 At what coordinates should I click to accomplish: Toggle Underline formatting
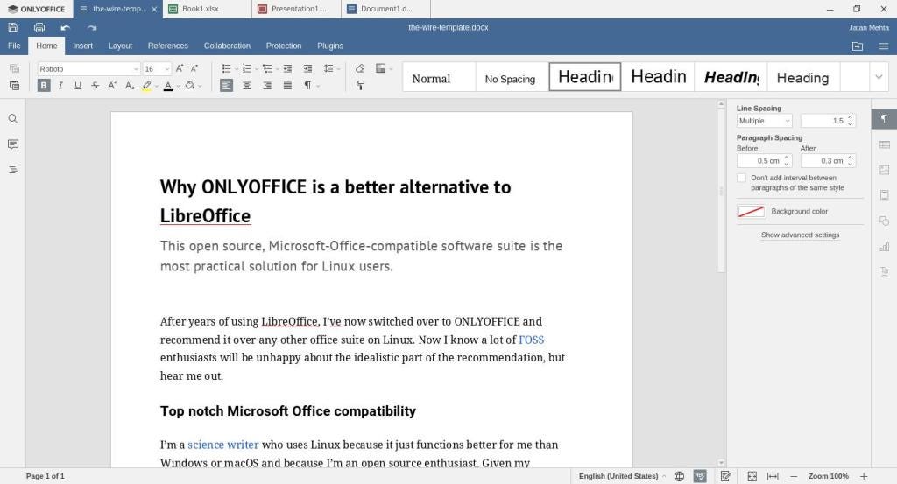click(78, 86)
